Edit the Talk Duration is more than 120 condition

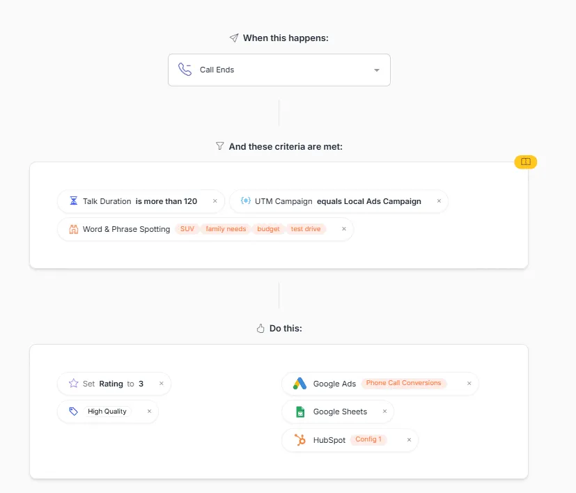(x=141, y=201)
